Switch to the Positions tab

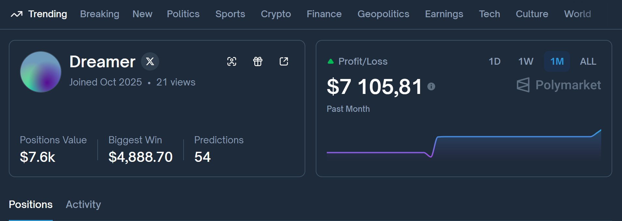(31, 204)
